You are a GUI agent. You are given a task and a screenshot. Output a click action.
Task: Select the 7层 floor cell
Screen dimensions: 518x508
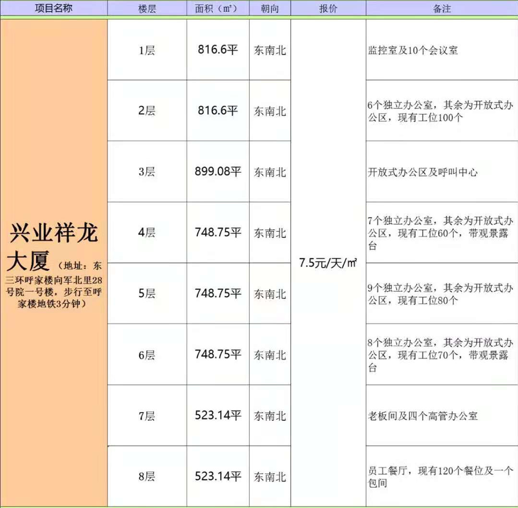pos(147,415)
